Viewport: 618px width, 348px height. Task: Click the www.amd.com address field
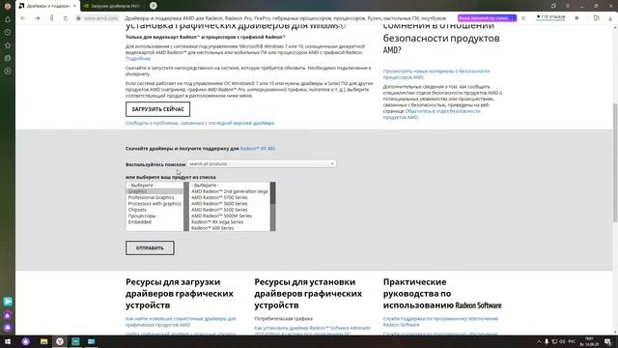100,18
